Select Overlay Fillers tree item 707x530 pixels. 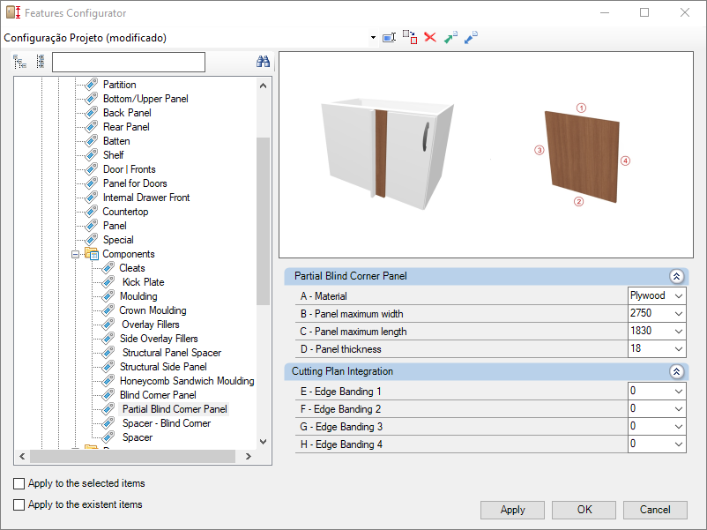click(151, 325)
